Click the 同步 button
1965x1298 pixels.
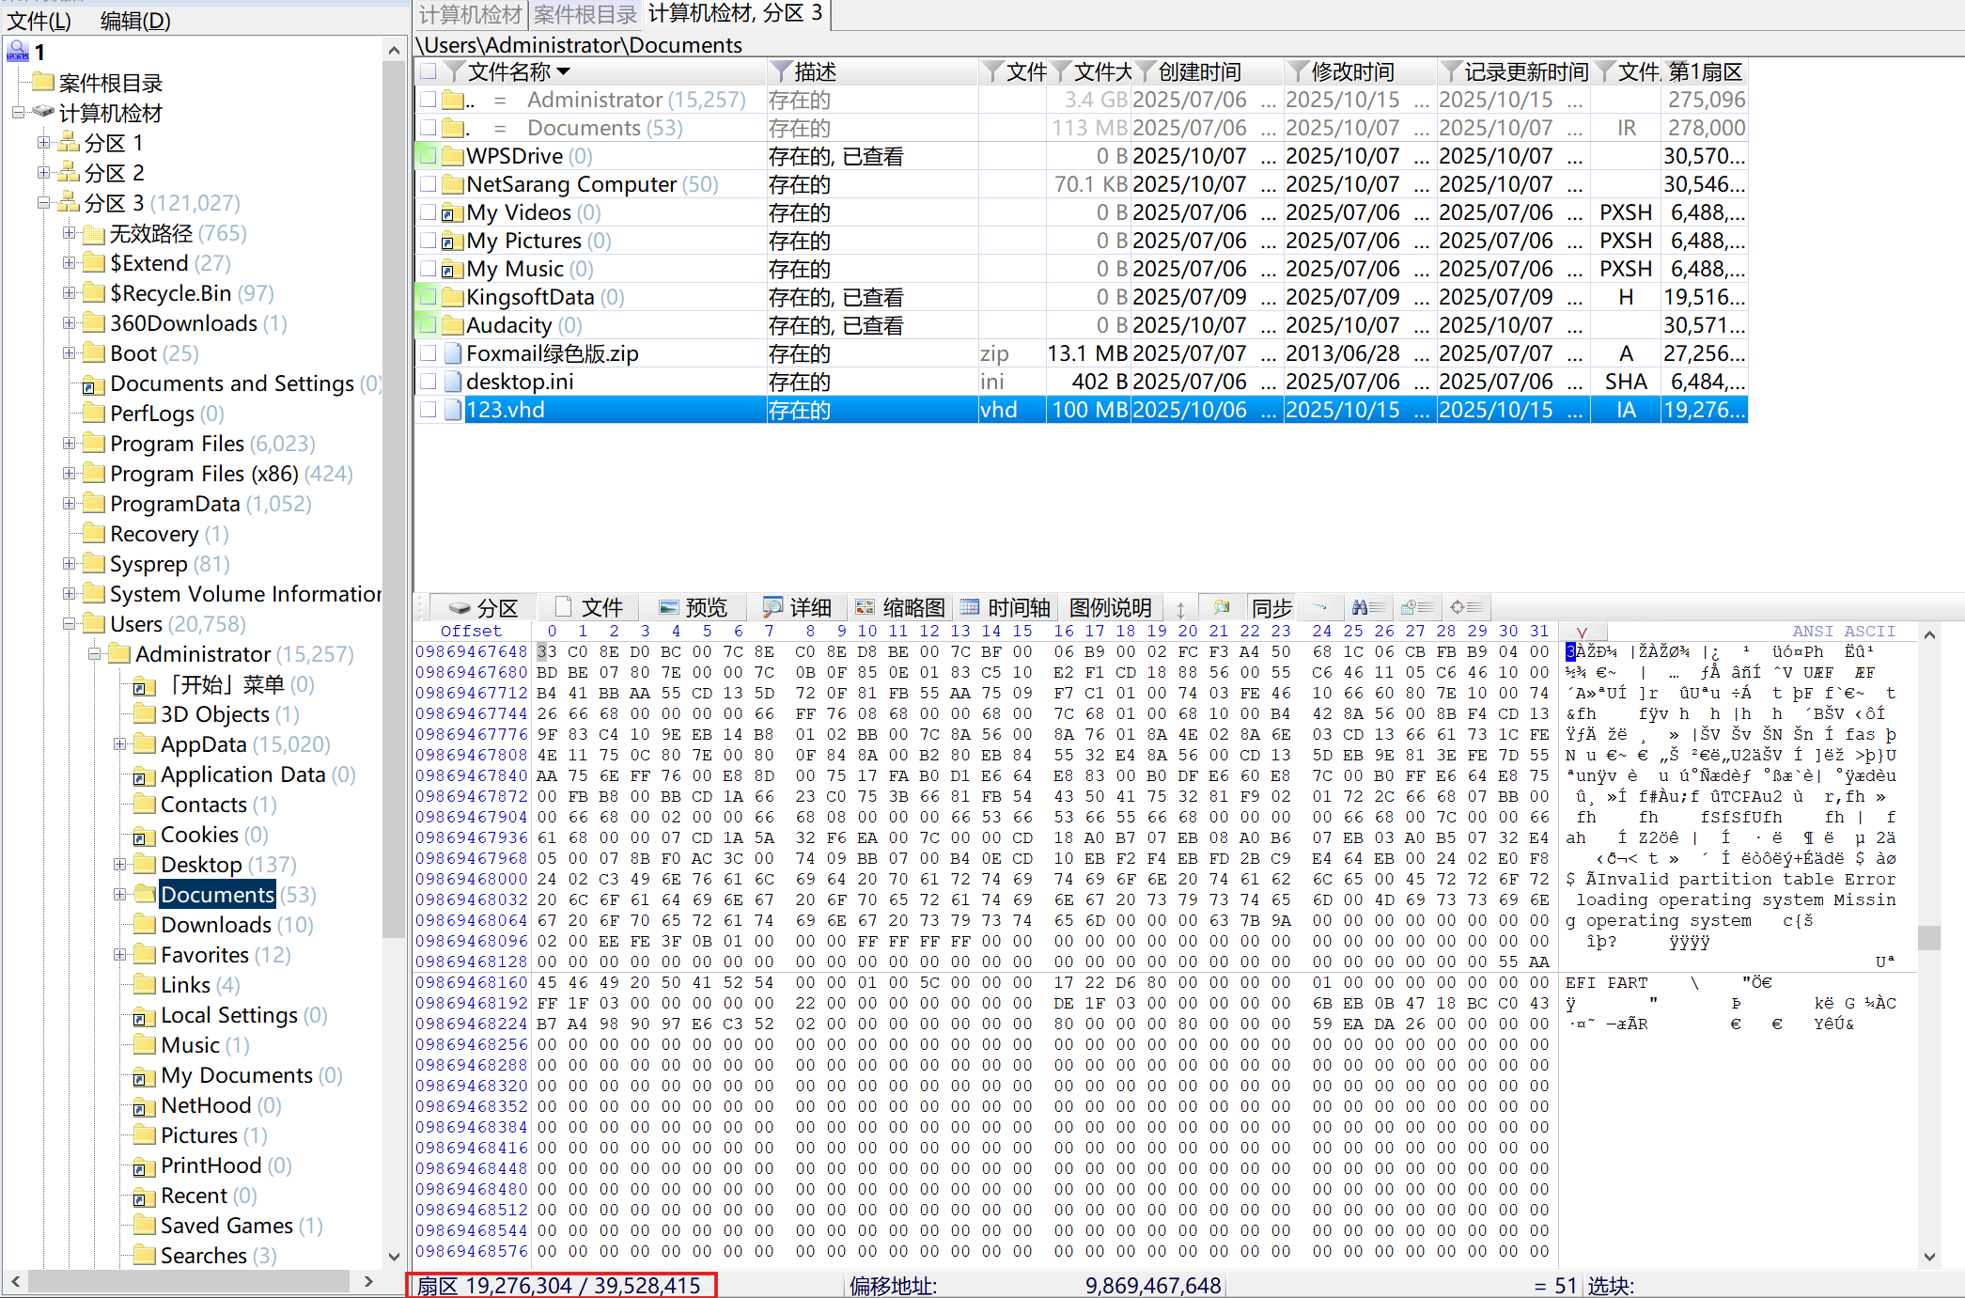(1271, 607)
